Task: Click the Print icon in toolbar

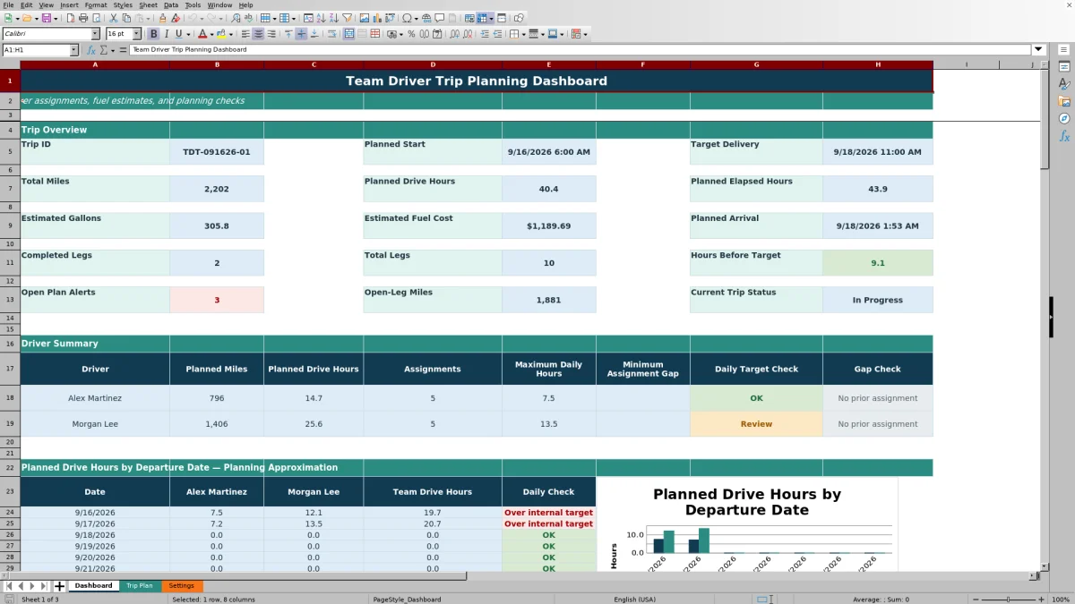Action: 83,18
